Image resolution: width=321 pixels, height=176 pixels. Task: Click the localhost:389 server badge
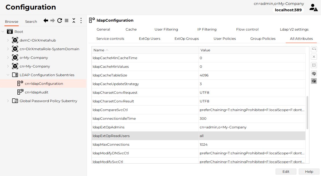pyautogui.click(x=288, y=10)
